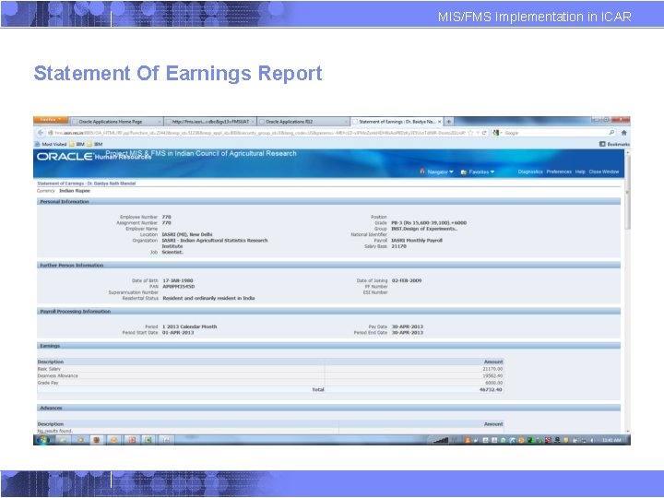Click the Further Person Information header
This screenshot has width=664, height=498.
pos(328,265)
